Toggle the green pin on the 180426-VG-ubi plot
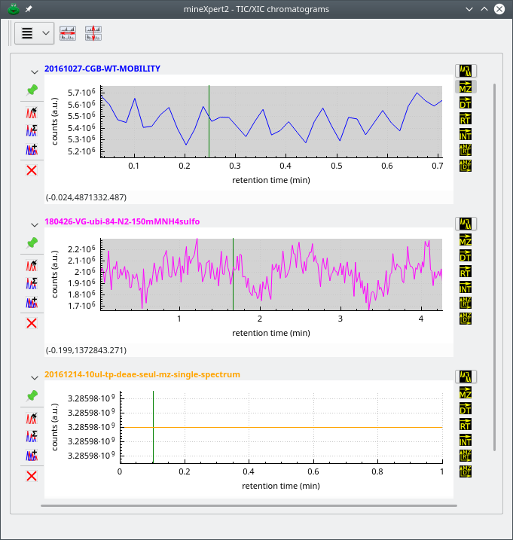Image resolution: width=513 pixels, height=540 pixels. 32,243
